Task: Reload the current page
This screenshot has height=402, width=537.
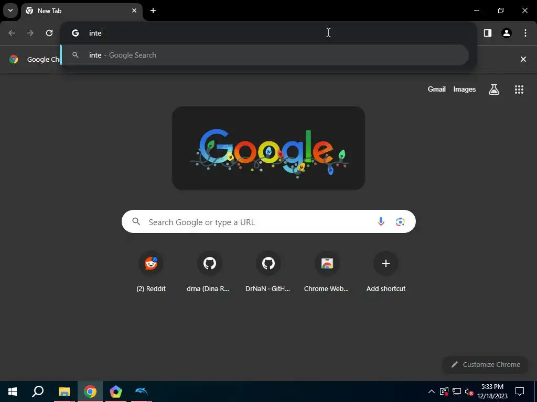Action: tap(49, 33)
